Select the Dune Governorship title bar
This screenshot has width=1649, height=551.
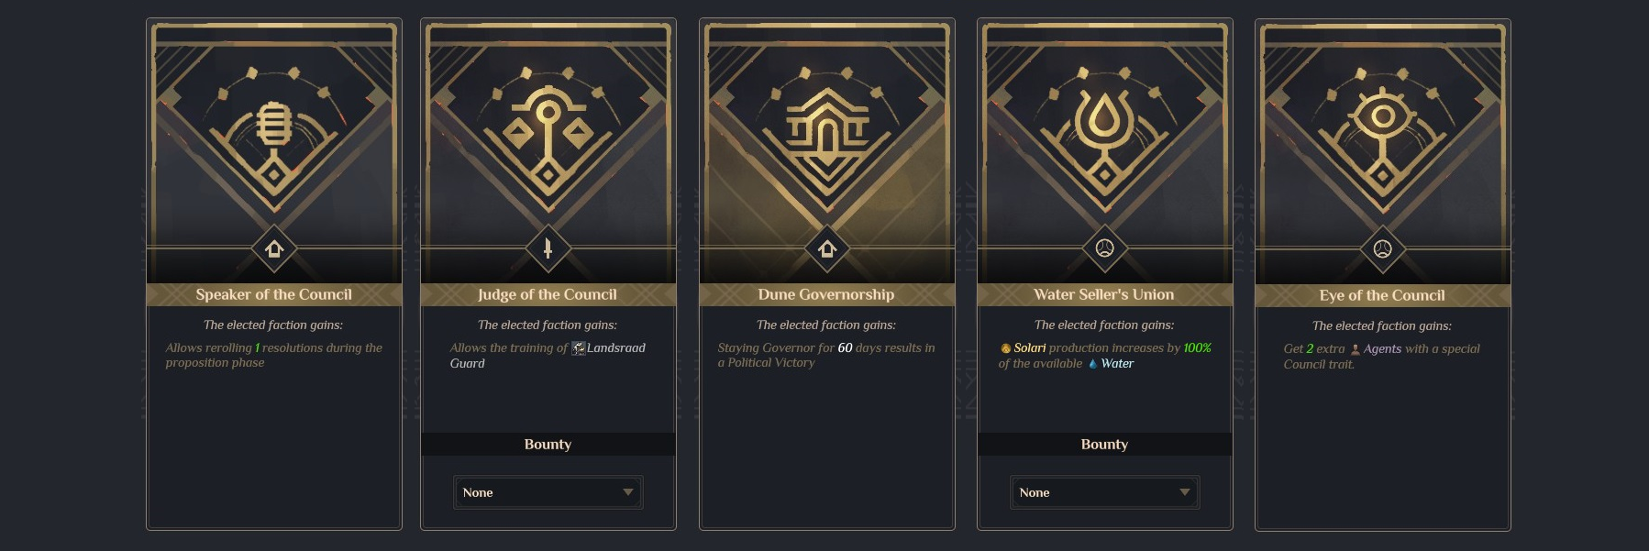pos(826,294)
